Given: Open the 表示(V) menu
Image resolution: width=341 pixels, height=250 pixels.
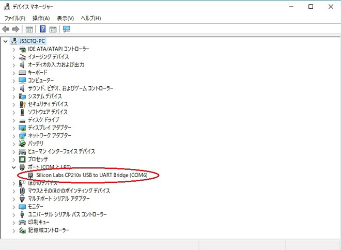Looking at the screenshot, I should [x=66, y=18].
